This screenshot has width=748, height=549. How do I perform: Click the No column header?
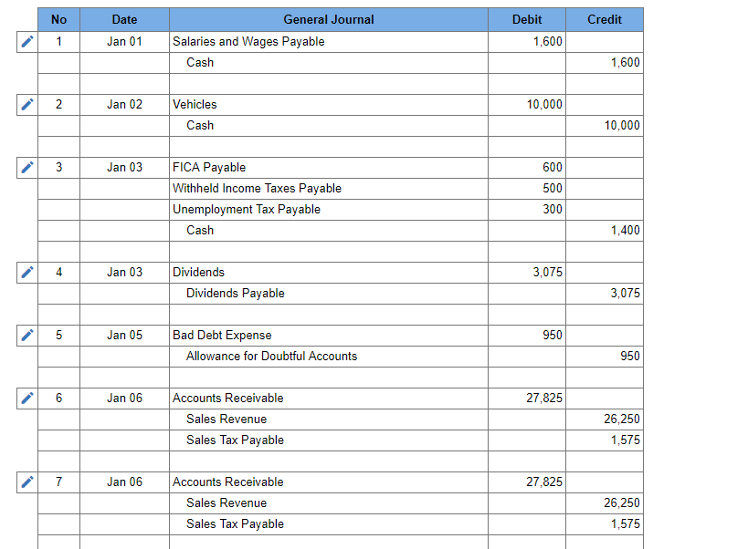[58, 19]
